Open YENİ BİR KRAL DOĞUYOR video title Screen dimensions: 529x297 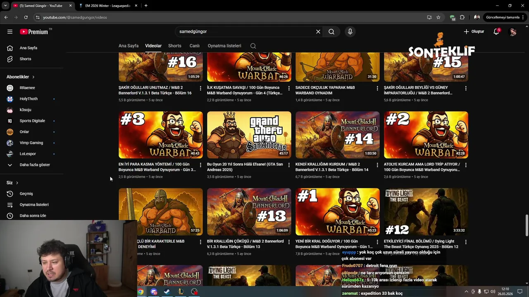pos(334,244)
